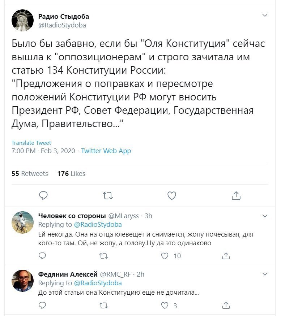View the list of 176 Likes

[x=71, y=173]
